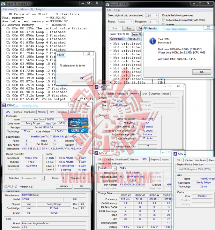The height and width of the screenshot is (230, 215).
Task: Select Graphics tab in CPU-Z Memory window
Action: [155, 94]
